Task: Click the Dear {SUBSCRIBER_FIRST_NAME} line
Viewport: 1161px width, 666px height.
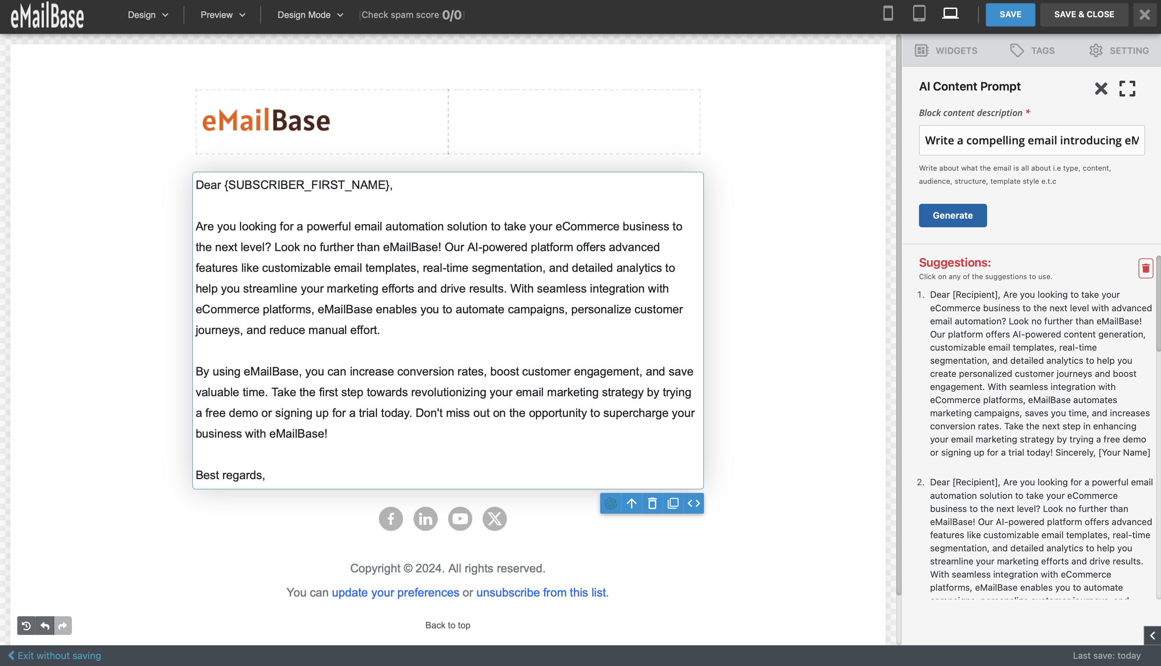Action: (294, 185)
